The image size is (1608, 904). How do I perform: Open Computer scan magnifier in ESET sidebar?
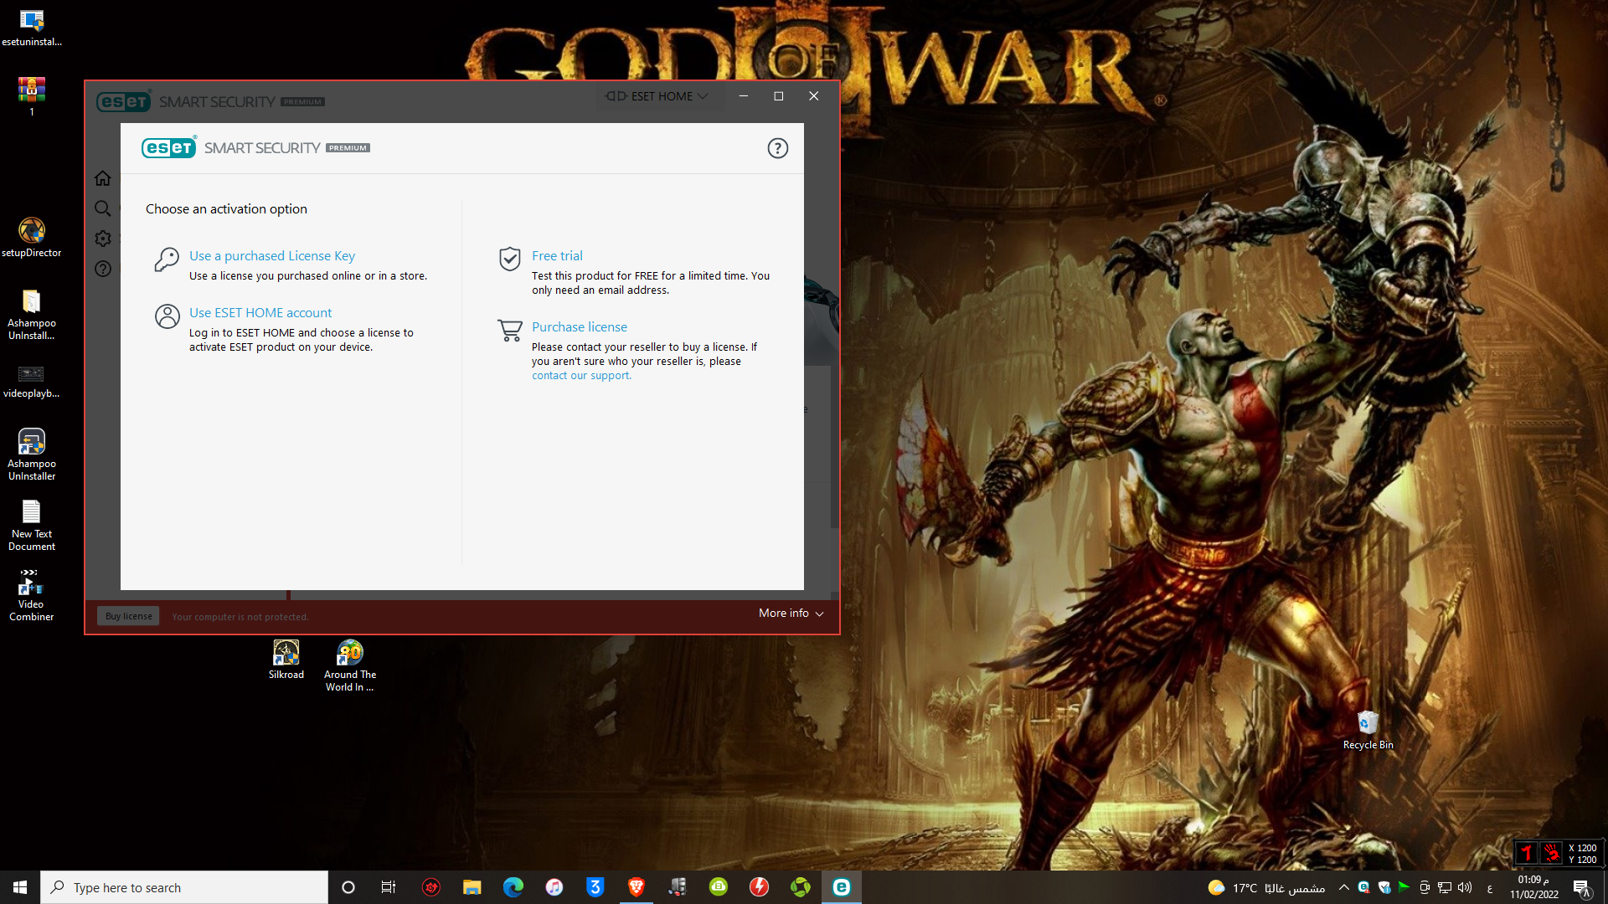[x=103, y=208]
